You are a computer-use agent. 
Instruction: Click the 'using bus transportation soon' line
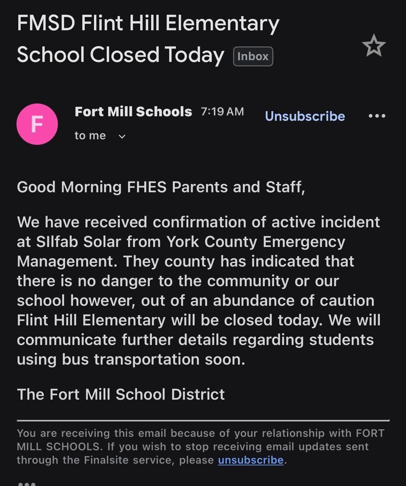pyautogui.click(x=131, y=359)
